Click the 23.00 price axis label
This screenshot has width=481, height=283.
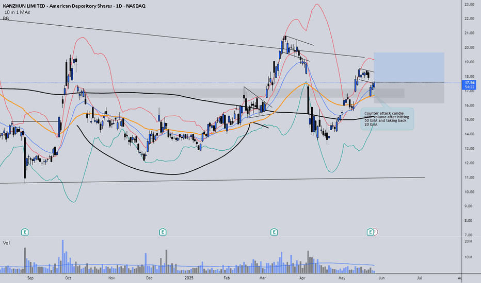[469, 4]
